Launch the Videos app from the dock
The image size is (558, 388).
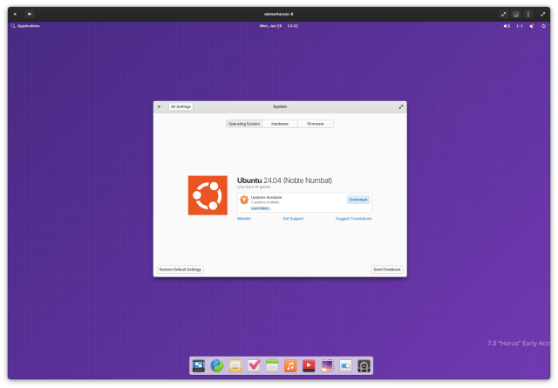[x=309, y=365]
